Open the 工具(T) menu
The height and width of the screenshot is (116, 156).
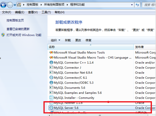(x=46, y=12)
